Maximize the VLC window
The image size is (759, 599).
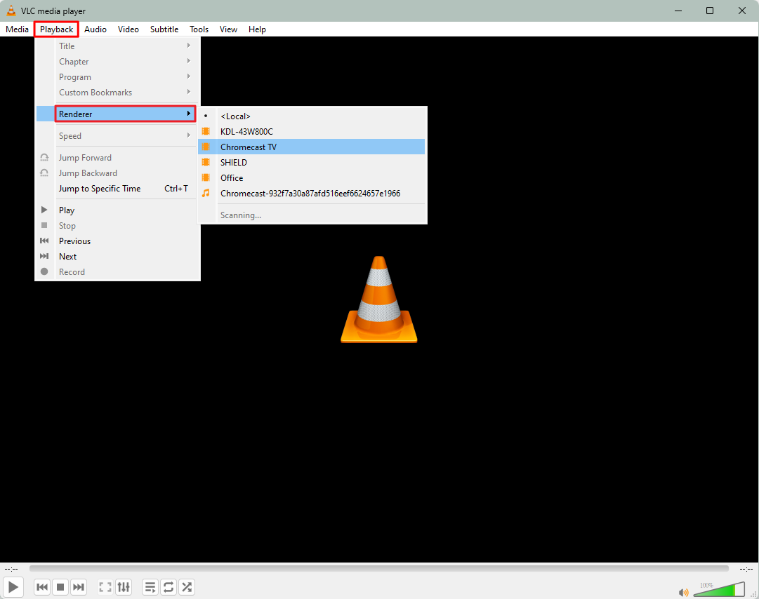coord(710,11)
